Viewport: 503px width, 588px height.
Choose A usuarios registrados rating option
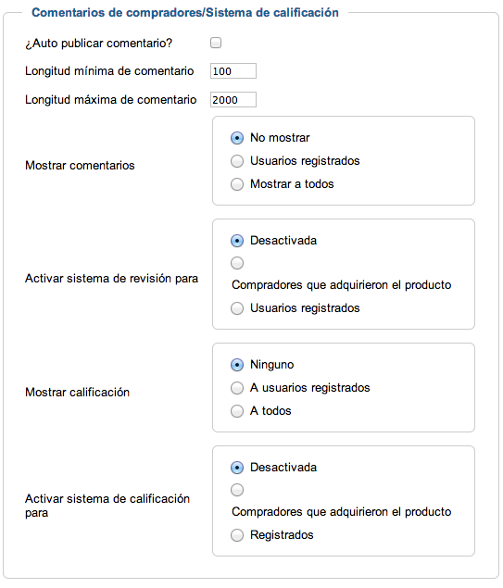point(237,388)
